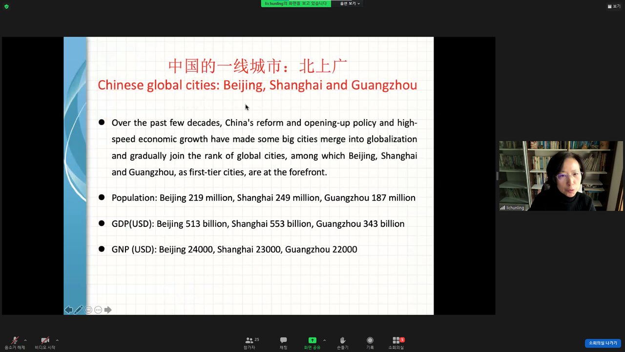Raise hand with the 손들기 icon

(342, 341)
